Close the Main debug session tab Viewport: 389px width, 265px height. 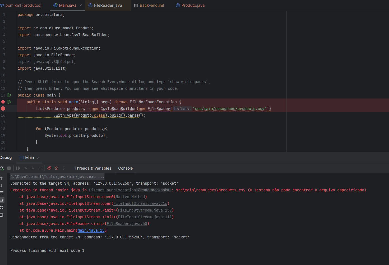38,158
